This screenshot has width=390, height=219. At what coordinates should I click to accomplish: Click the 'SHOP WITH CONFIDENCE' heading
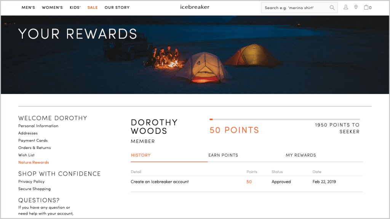coord(59,174)
